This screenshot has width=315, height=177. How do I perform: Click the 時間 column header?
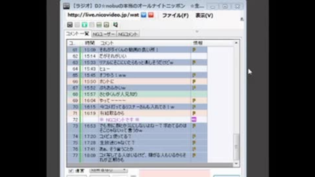(x=90, y=43)
